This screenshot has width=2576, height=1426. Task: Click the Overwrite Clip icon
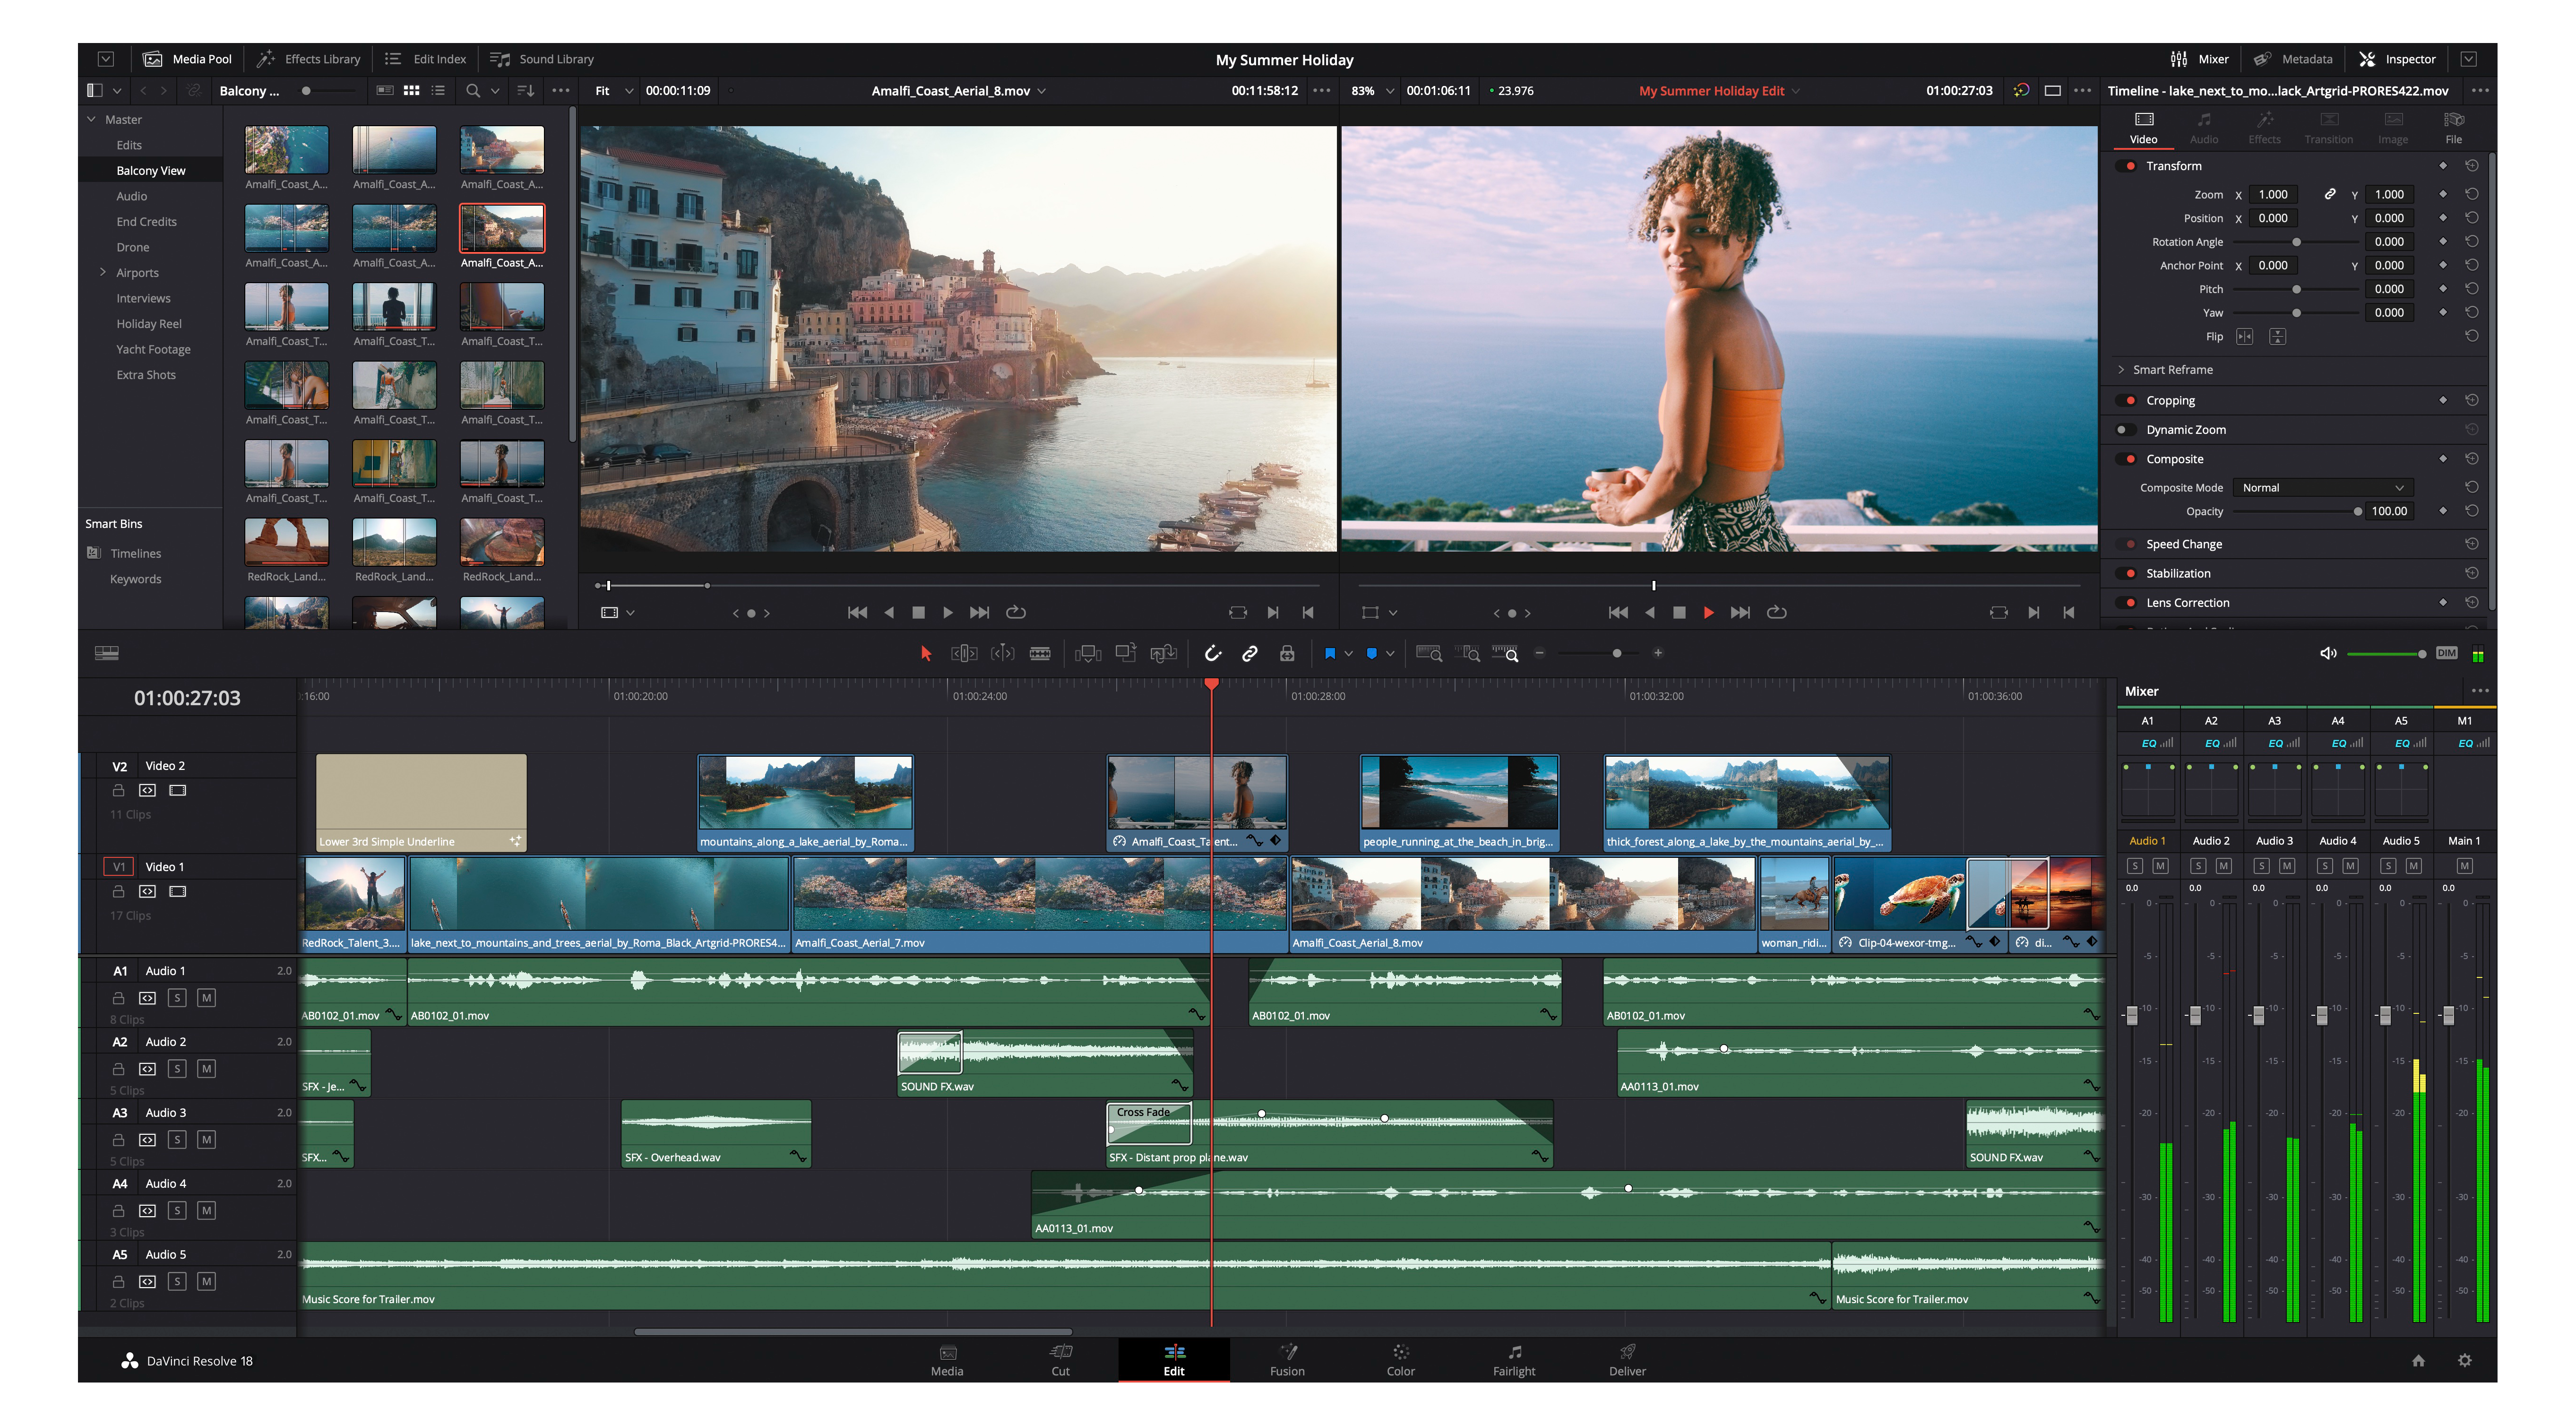pyautogui.click(x=1126, y=653)
